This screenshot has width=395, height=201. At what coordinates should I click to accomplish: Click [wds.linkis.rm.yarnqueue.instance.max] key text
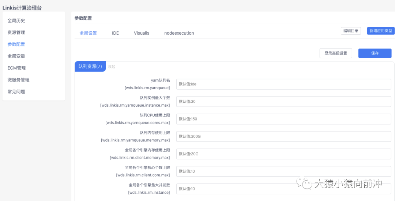tap(135, 105)
